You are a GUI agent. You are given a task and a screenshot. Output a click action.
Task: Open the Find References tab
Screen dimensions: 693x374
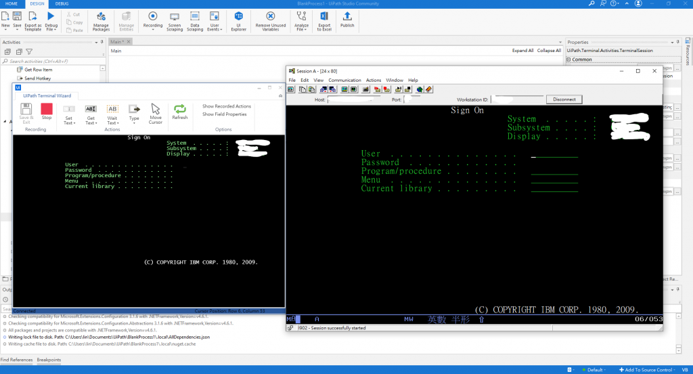pos(16,360)
